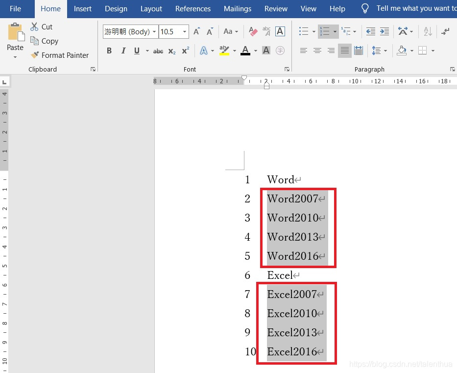Click the Enclose Characters icon

[x=280, y=51]
